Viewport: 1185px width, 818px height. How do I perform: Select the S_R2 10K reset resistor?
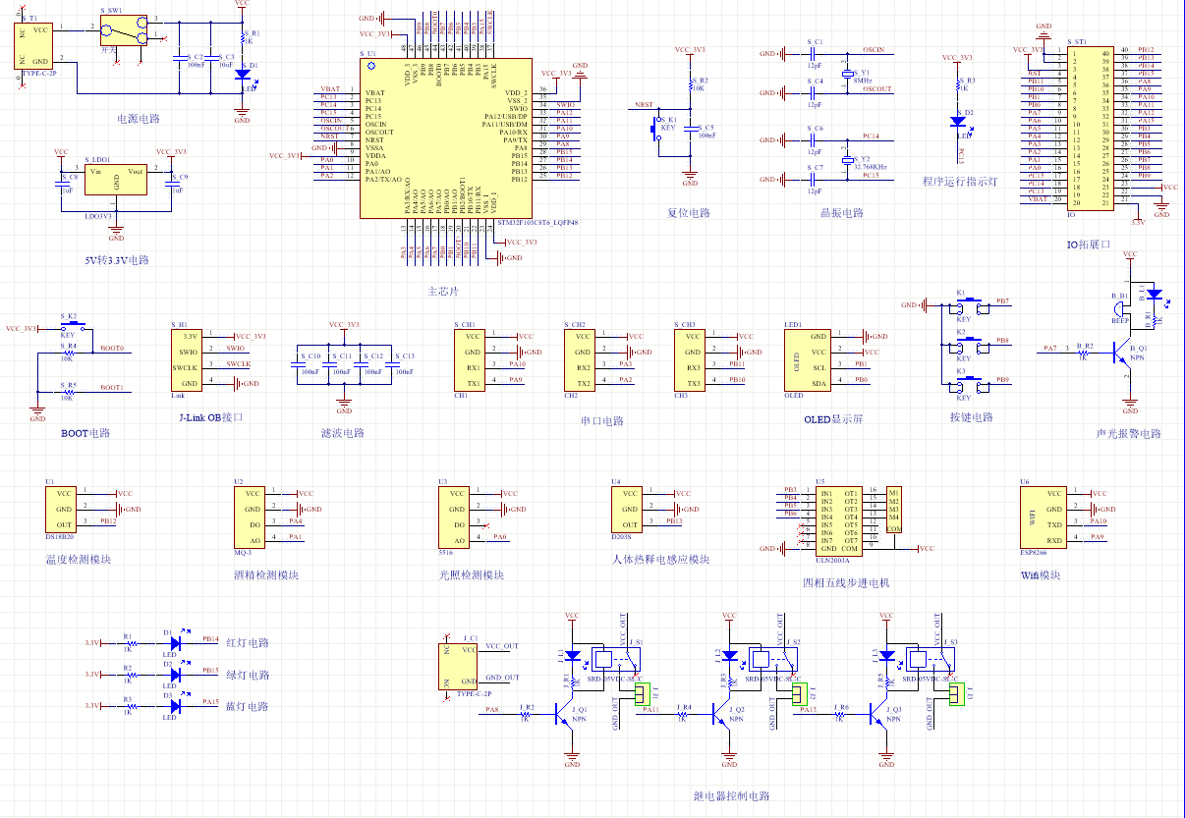691,85
